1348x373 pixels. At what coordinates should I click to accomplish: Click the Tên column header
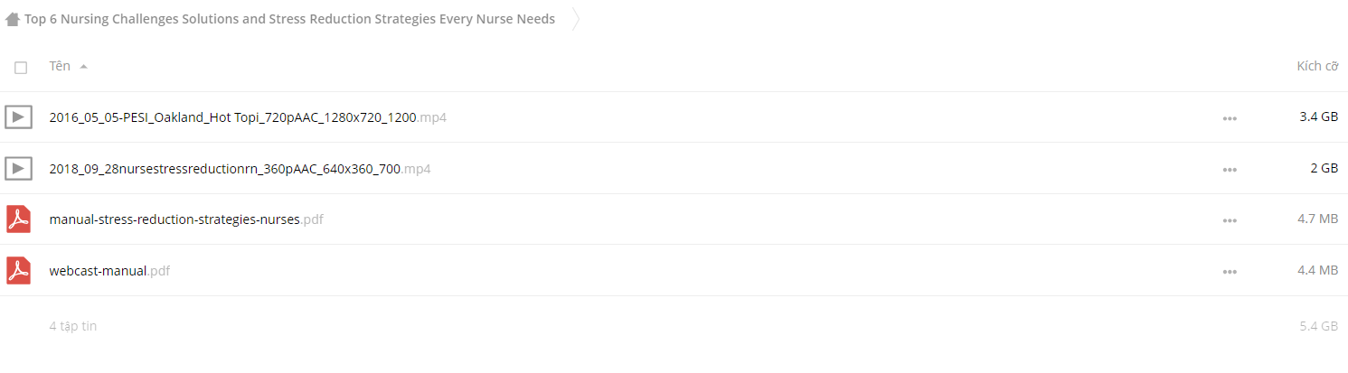click(60, 66)
